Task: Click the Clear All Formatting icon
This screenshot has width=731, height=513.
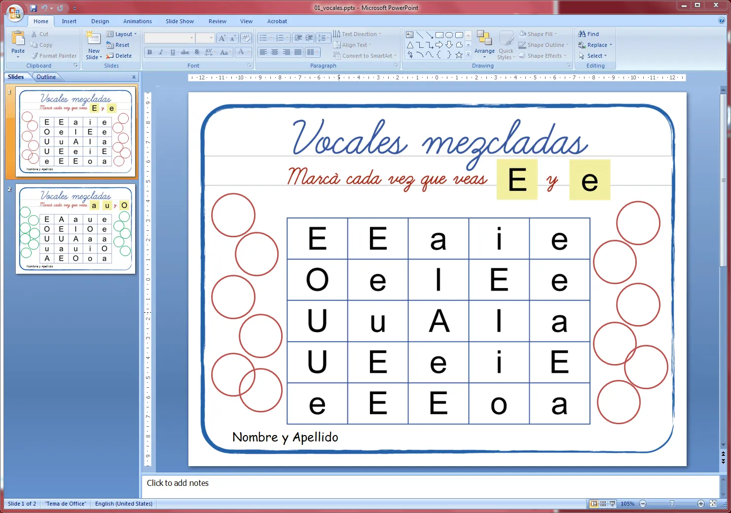Action: click(247, 38)
